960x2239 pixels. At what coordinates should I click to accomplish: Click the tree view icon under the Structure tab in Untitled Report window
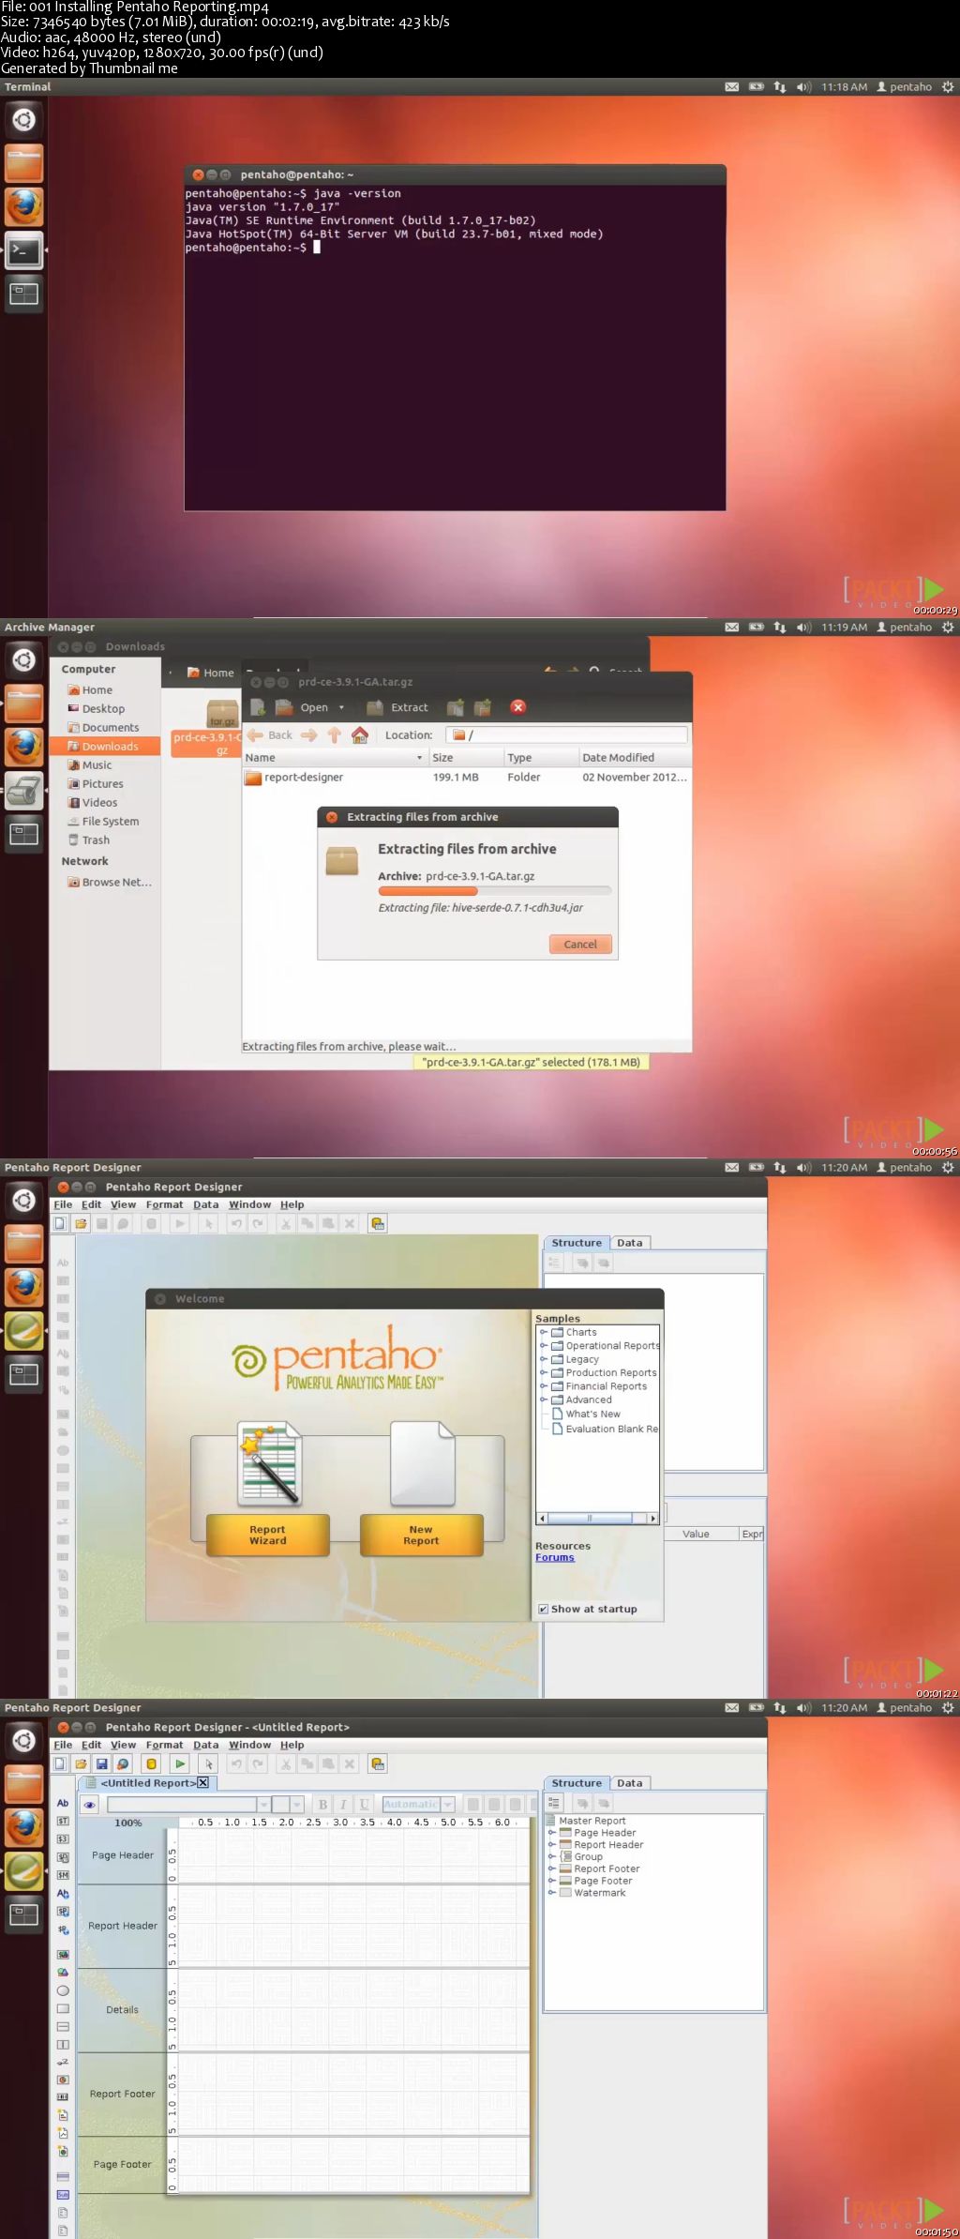(x=554, y=1803)
